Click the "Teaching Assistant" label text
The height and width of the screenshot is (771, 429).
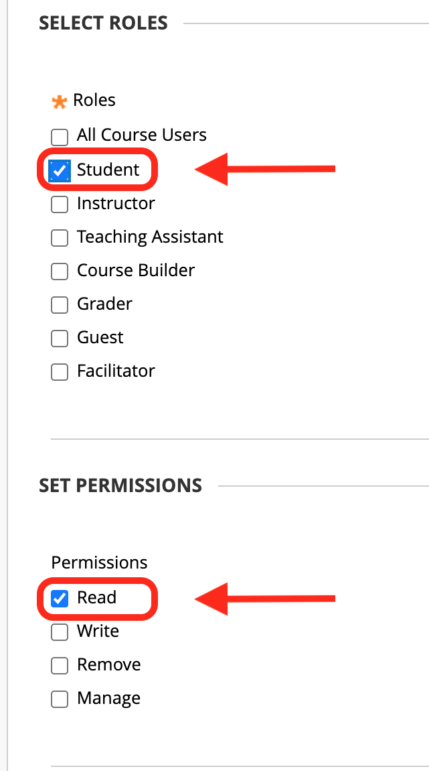pyautogui.click(x=150, y=237)
